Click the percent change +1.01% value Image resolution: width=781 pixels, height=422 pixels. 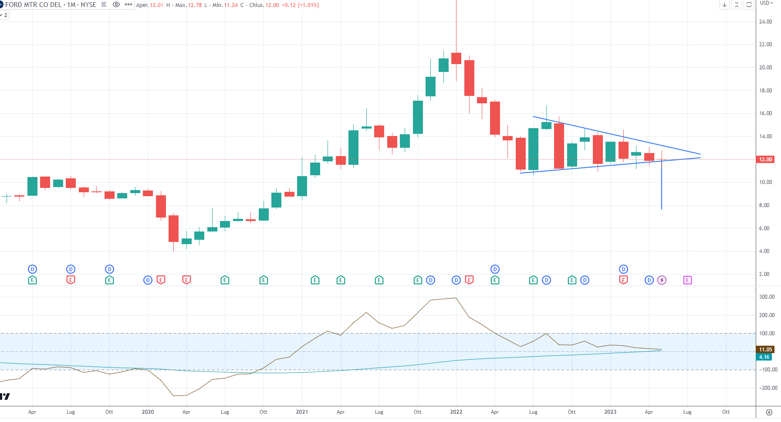[308, 5]
